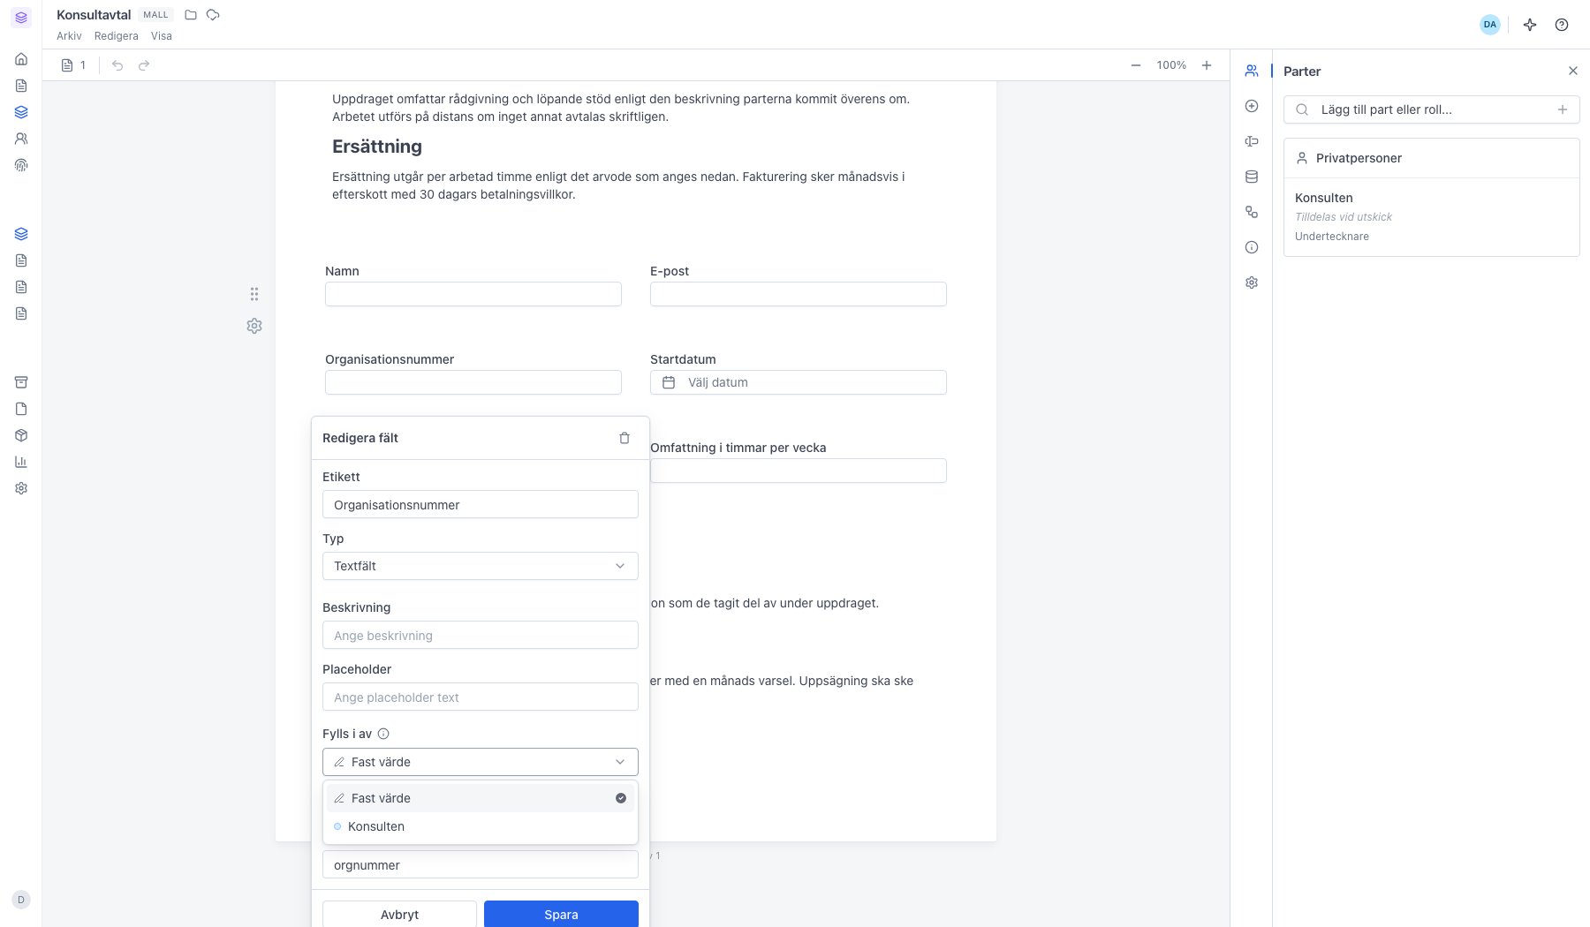Click the Placeholder text input
The height and width of the screenshot is (927, 1590).
[481, 697]
